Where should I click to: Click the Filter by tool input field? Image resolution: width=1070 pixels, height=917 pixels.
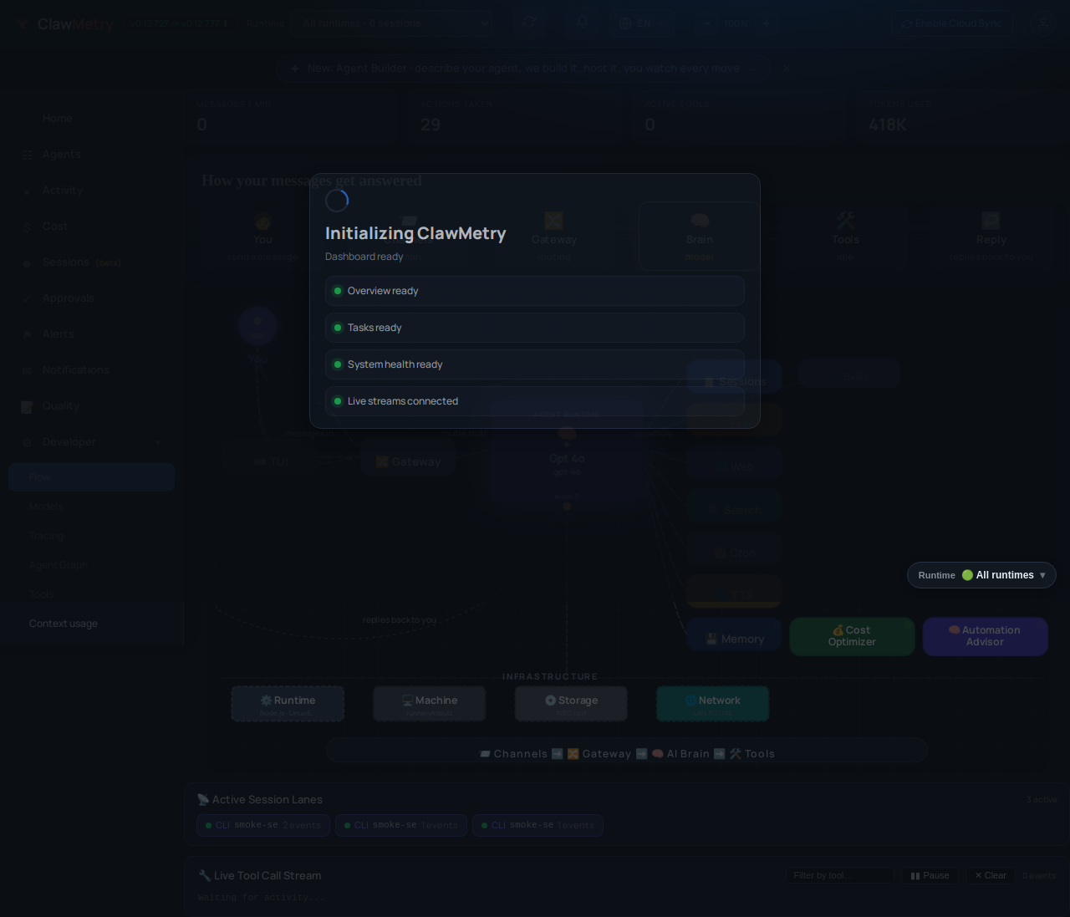tap(839, 875)
